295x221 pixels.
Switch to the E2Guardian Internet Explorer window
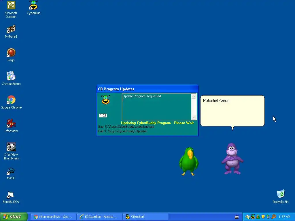point(99,217)
